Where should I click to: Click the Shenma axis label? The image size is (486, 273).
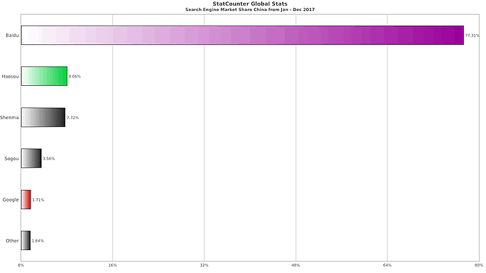click(9, 118)
